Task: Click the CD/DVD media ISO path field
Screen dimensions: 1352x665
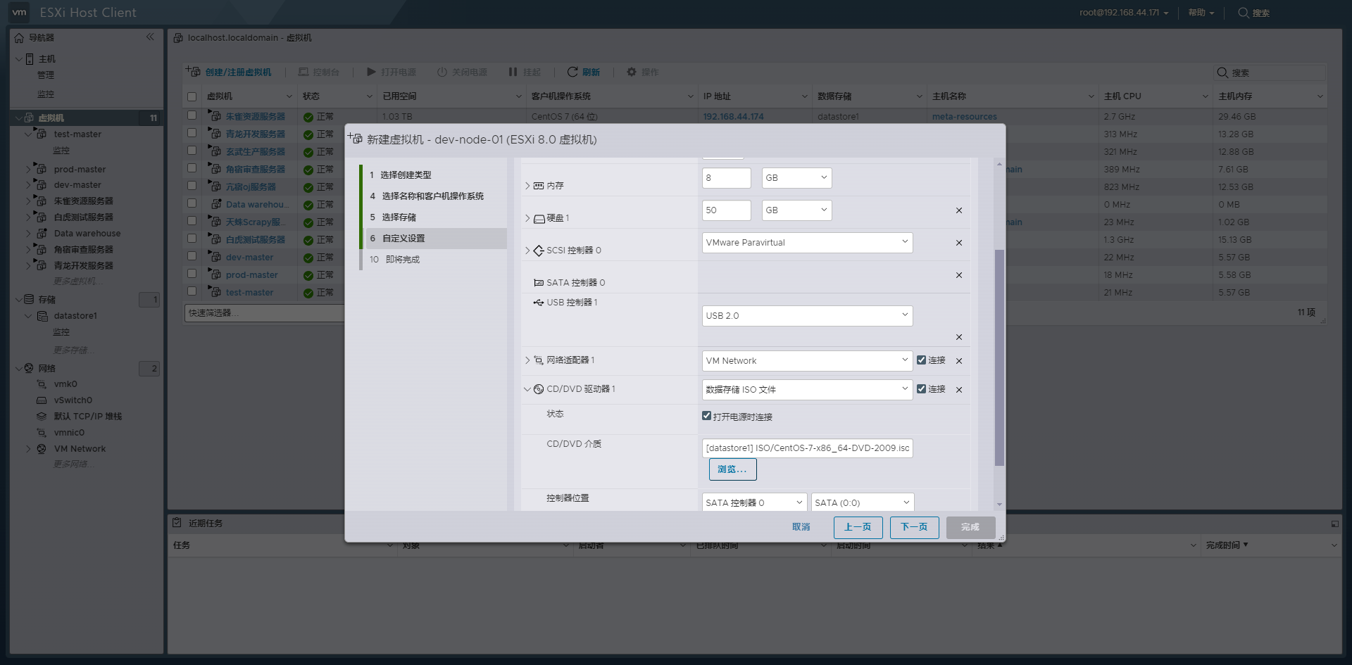Action: (807, 448)
